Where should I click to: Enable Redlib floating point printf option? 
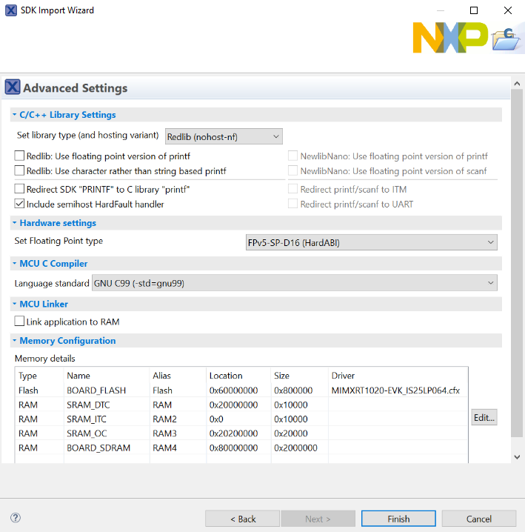coord(20,156)
